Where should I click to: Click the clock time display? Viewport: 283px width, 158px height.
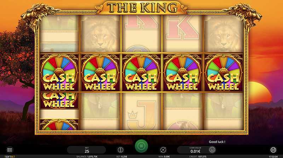273,157
